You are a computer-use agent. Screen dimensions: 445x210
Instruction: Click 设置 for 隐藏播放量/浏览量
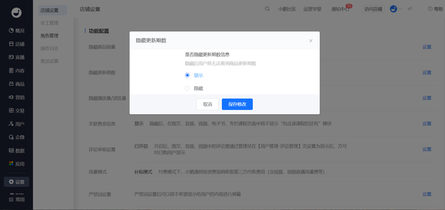click(427, 98)
